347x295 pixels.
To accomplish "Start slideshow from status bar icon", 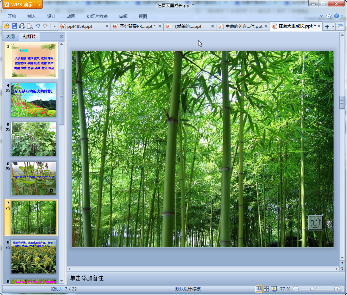I will [x=274, y=289].
